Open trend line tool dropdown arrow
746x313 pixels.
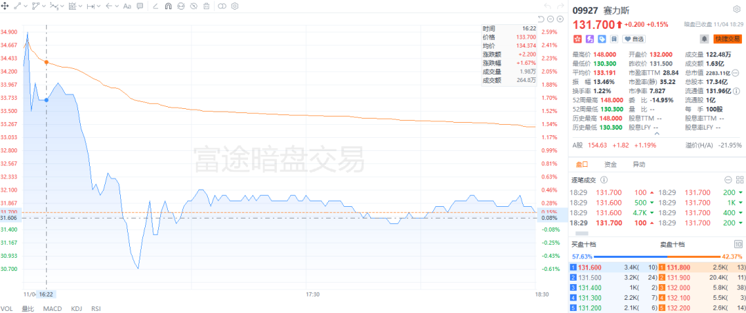point(26,6)
